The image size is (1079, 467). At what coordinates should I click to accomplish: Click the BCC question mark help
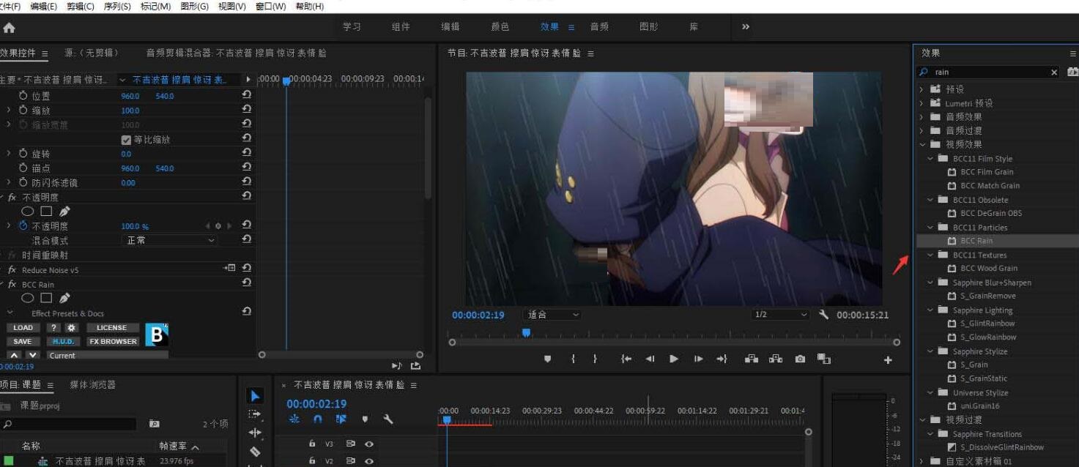53,328
